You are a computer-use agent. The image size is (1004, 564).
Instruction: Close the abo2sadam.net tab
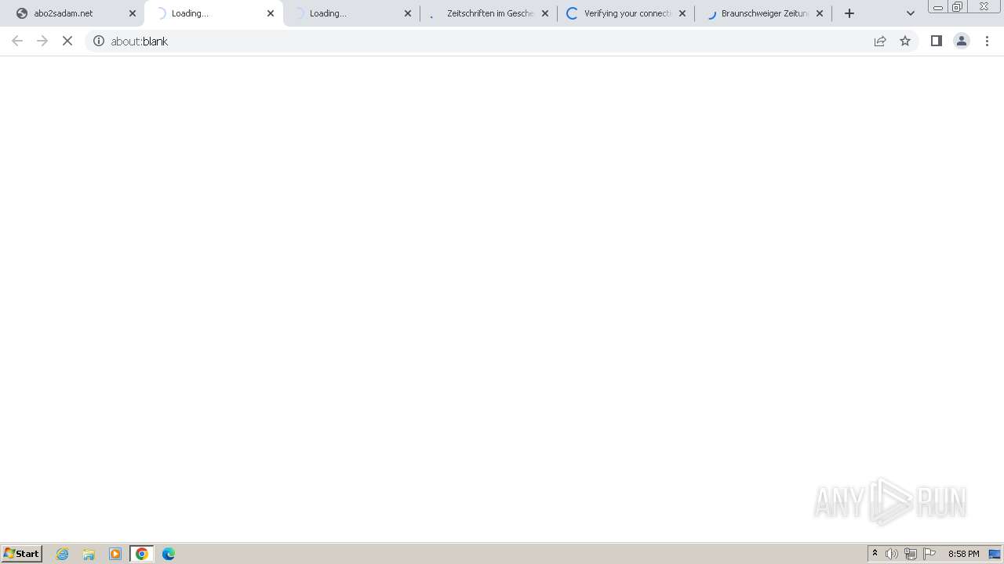[133, 13]
